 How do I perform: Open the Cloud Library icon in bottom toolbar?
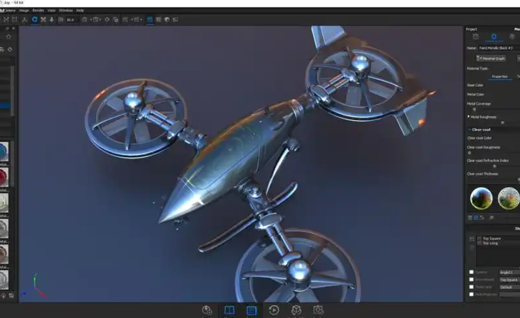pos(207,310)
